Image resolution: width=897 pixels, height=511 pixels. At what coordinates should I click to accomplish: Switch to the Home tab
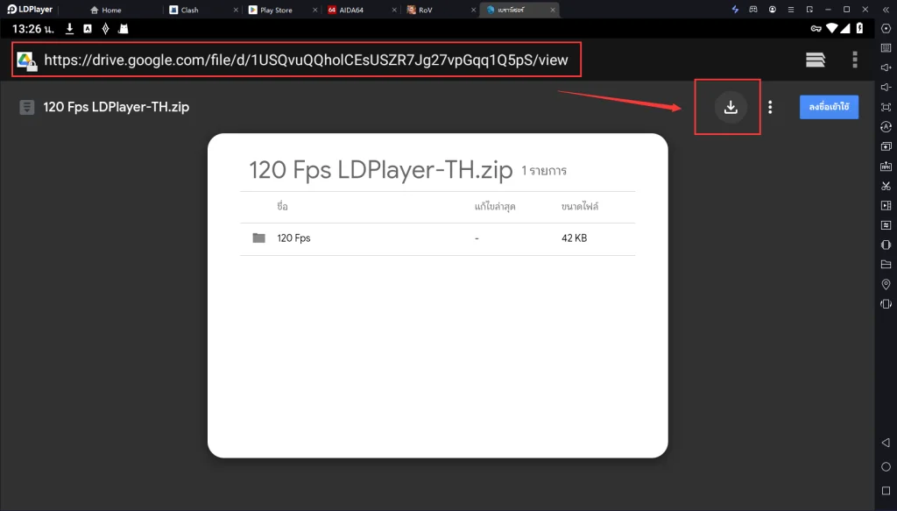pyautogui.click(x=106, y=10)
